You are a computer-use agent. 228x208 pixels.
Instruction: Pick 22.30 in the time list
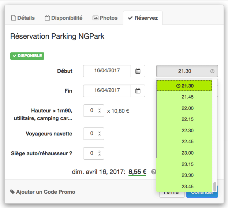point(184,130)
